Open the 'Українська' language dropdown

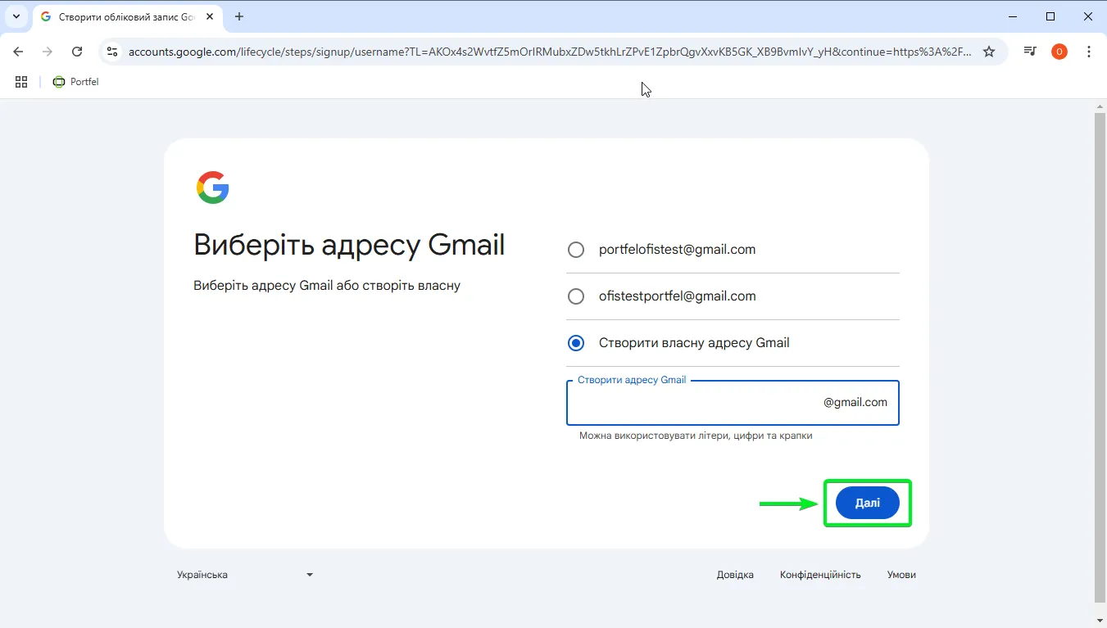245,575
